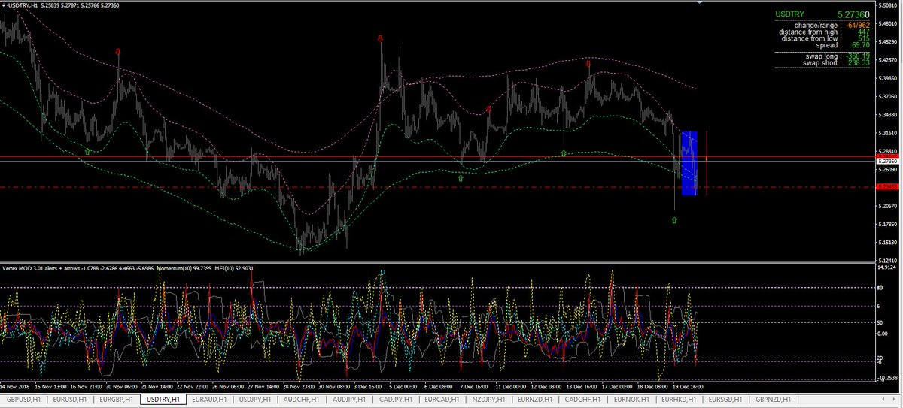This screenshot has width=903, height=408.
Task: Select the CADCHF,H1 chart tab
Action: (583, 399)
